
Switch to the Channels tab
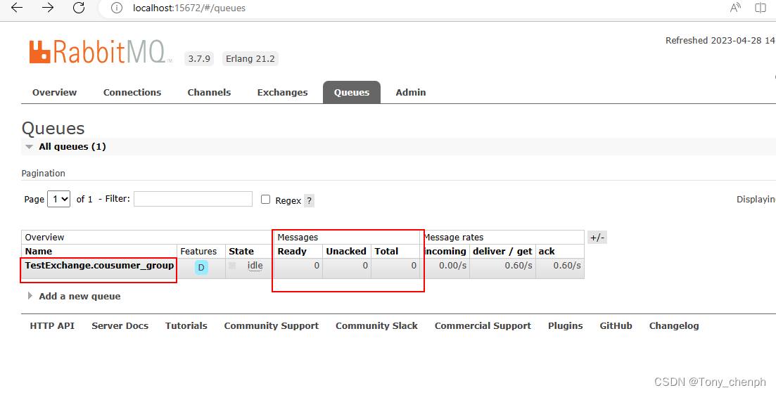pos(210,93)
